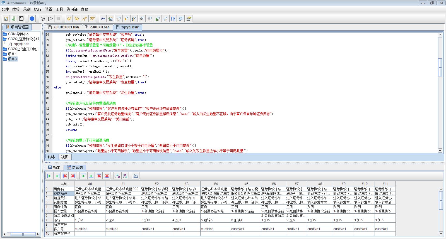Click the brush icon in toolbar
This screenshot has height=239, width=446.
[x=84, y=19]
